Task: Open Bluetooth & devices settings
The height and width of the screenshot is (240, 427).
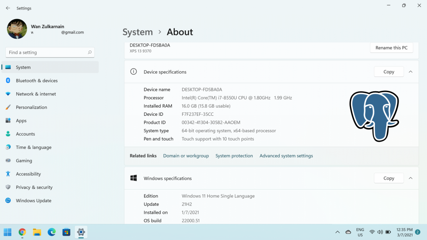Action: pos(37,80)
